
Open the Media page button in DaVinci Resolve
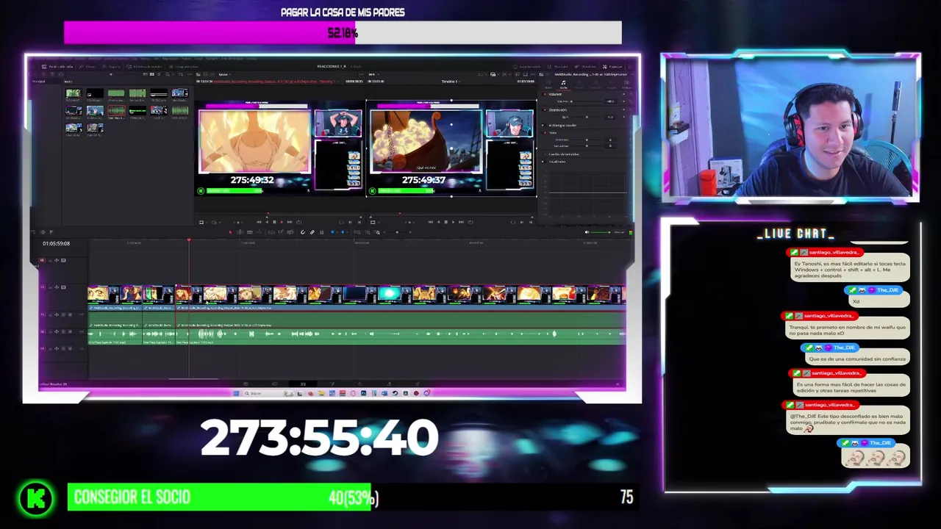pyautogui.click(x=246, y=384)
